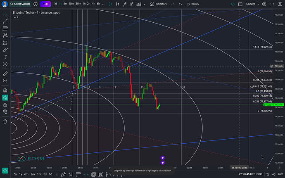The width and height of the screenshot is (285, 178).
Task: Toggle the log scale option
Action: coord(273,174)
